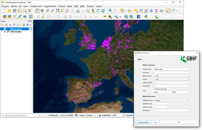Select the Identify Features tool
This screenshot has width=202, height=130.
(110, 11)
